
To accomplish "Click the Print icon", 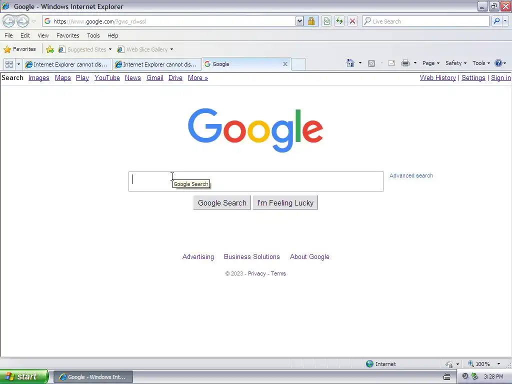I will click(x=405, y=63).
